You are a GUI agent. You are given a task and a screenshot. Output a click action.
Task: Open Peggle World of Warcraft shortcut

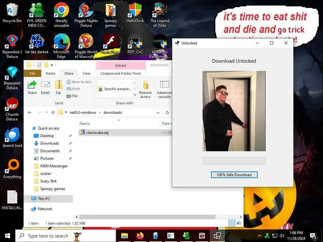86,46
